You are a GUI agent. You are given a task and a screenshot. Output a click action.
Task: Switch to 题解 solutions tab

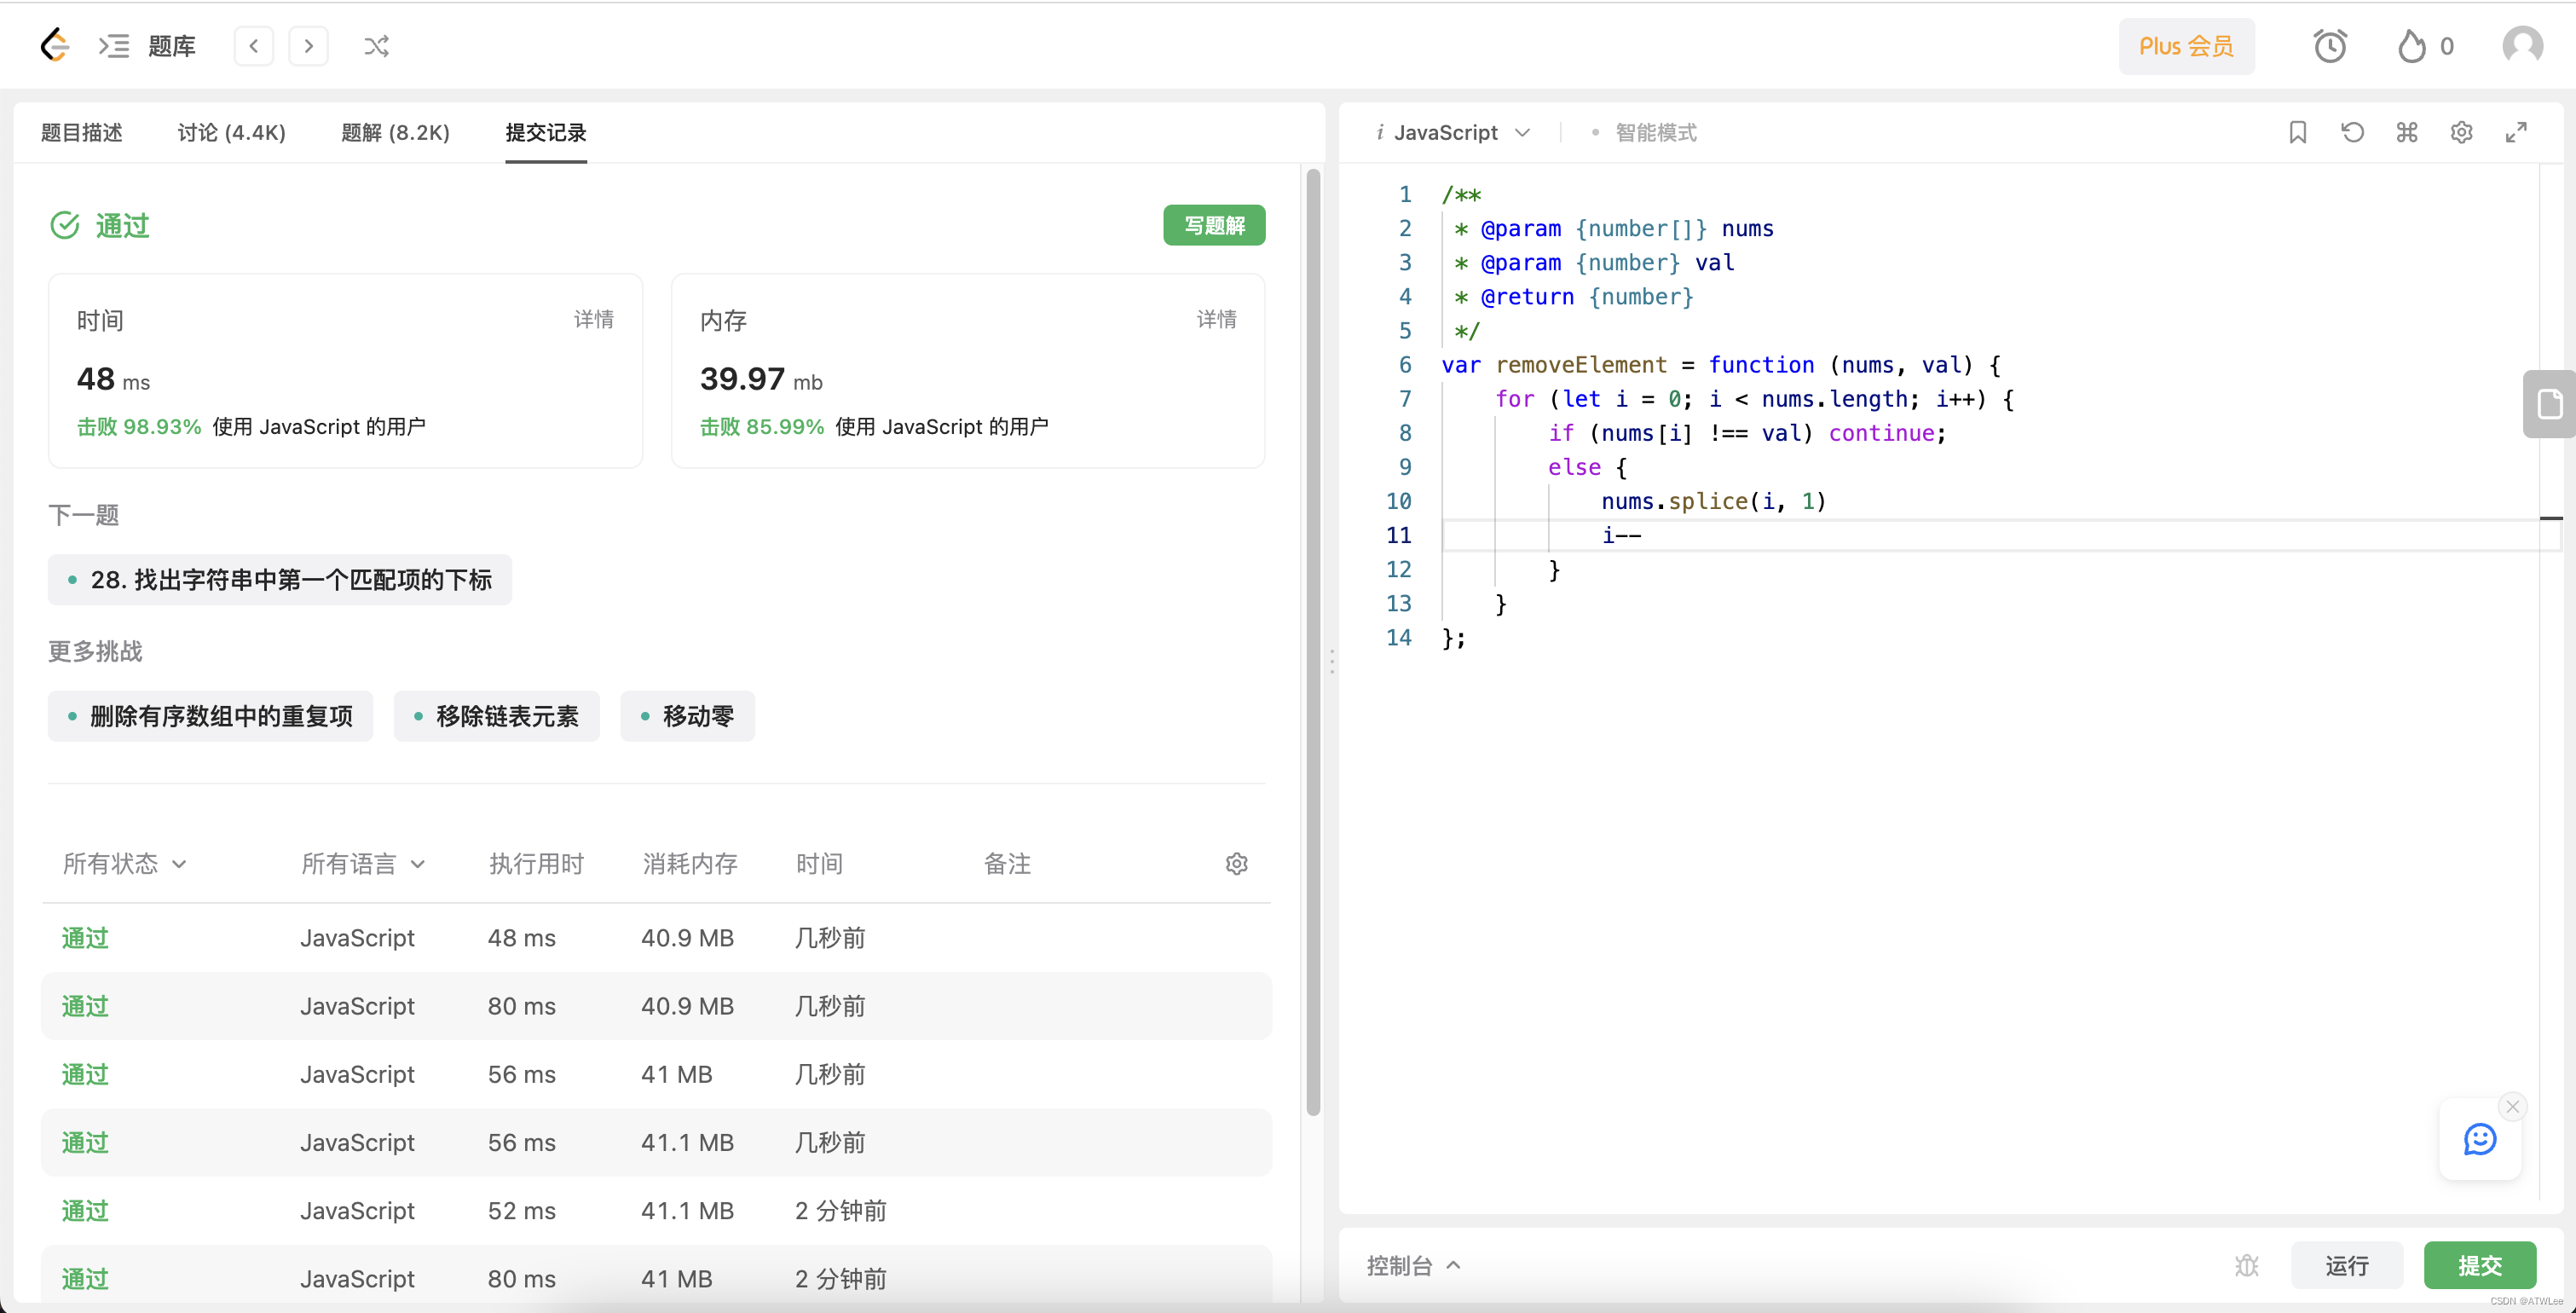[x=393, y=132]
